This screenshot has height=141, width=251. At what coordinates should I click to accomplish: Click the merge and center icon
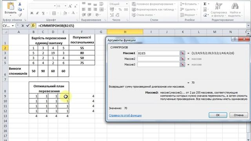coord(101,9)
